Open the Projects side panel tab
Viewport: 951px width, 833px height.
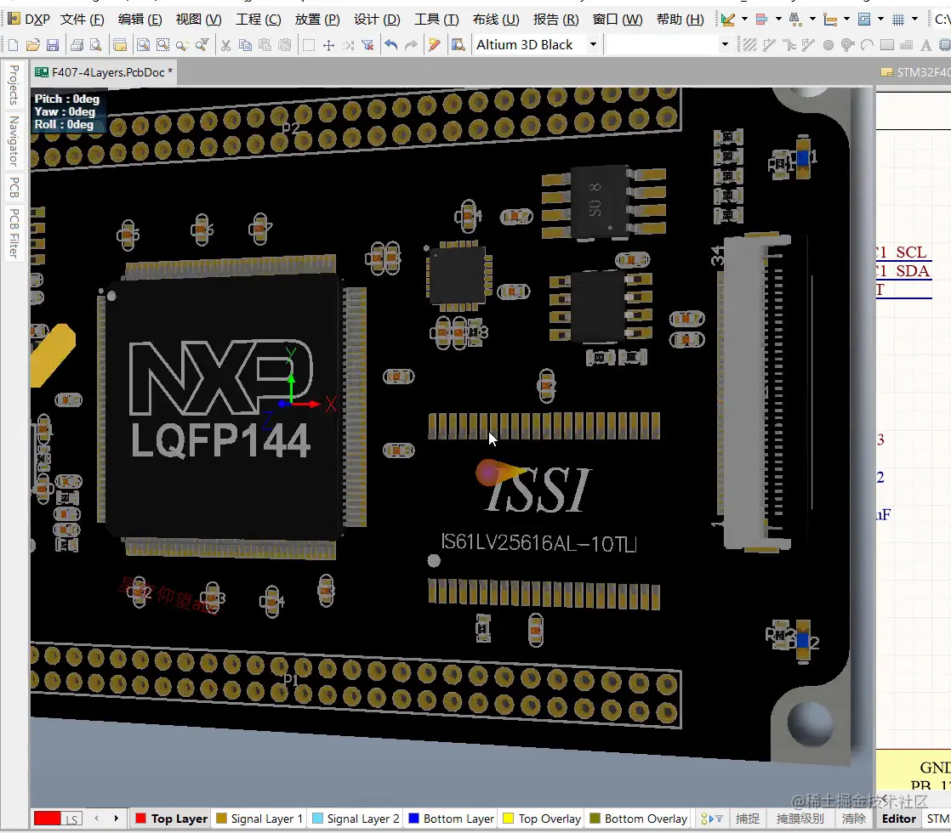click(14, 84)
